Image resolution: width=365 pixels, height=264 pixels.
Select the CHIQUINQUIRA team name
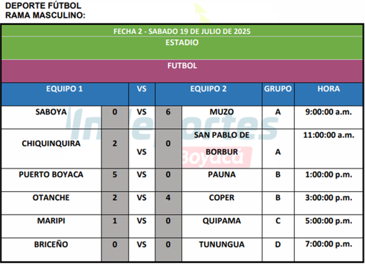tap(51, 143)
